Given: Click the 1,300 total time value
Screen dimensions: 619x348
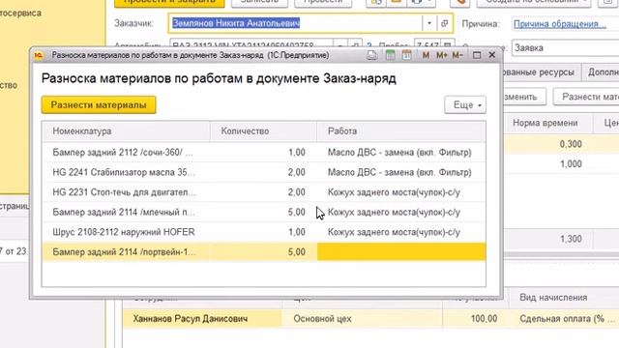Looking at the screenshot, I should 571,239.
